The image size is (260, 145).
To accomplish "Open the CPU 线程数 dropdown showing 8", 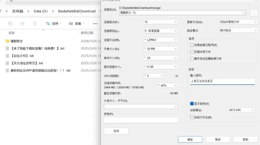I will 154,76.
